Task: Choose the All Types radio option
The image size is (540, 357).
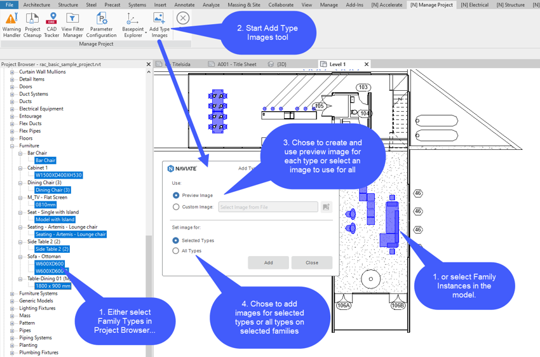Action: click(175, 251)
